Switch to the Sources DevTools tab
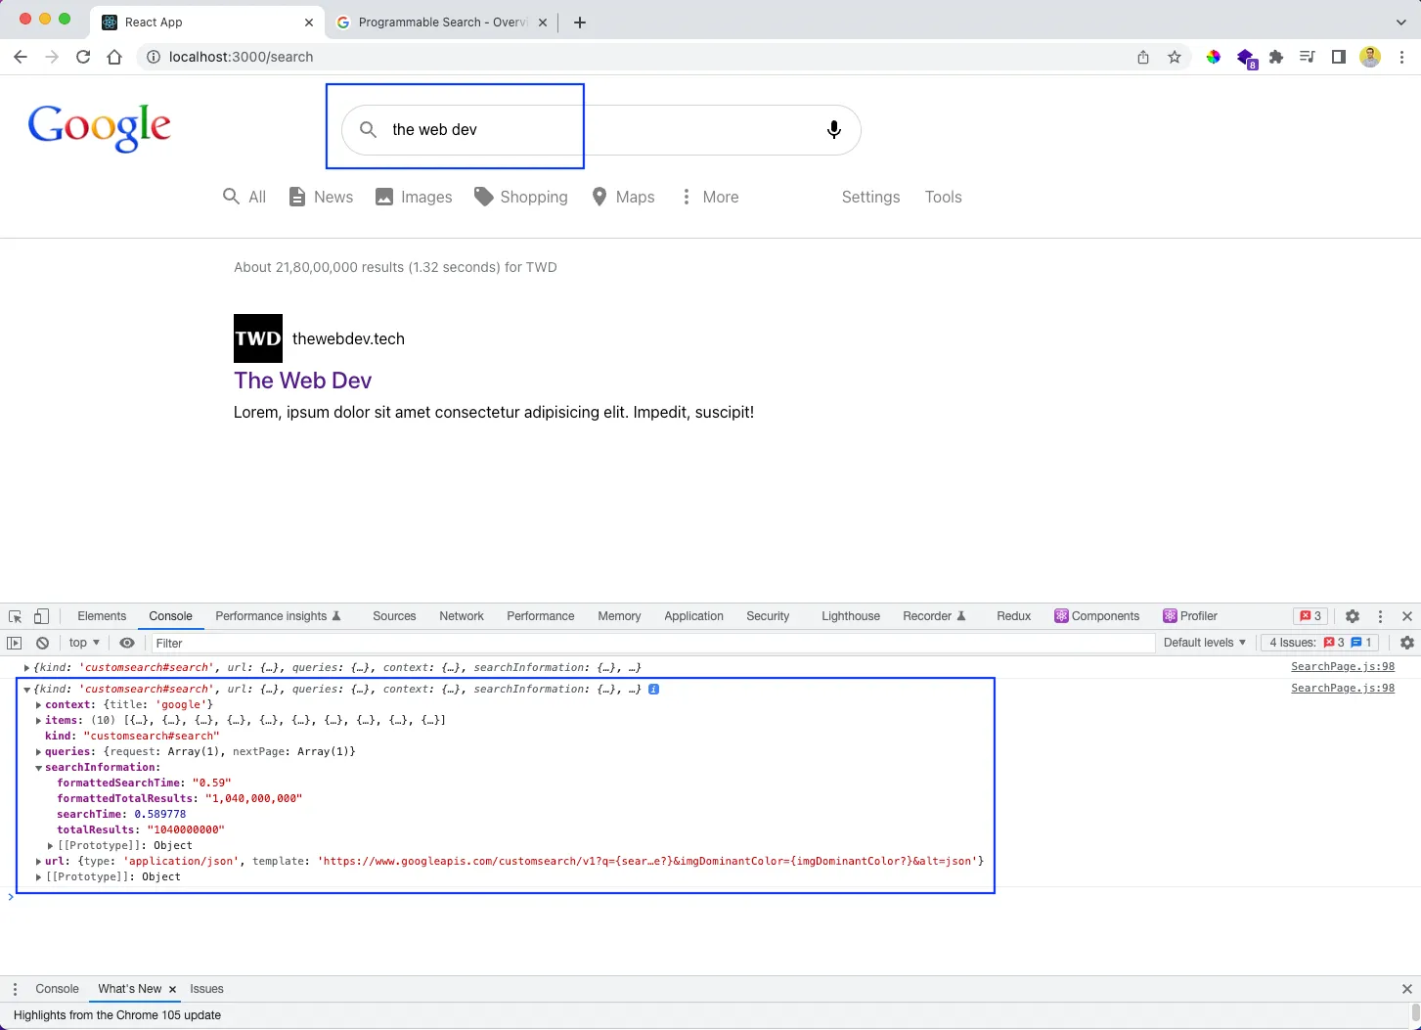 (x=394, y=616)
